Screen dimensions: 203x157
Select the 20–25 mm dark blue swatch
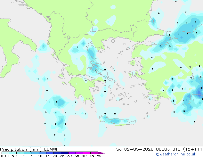[57, 153]
